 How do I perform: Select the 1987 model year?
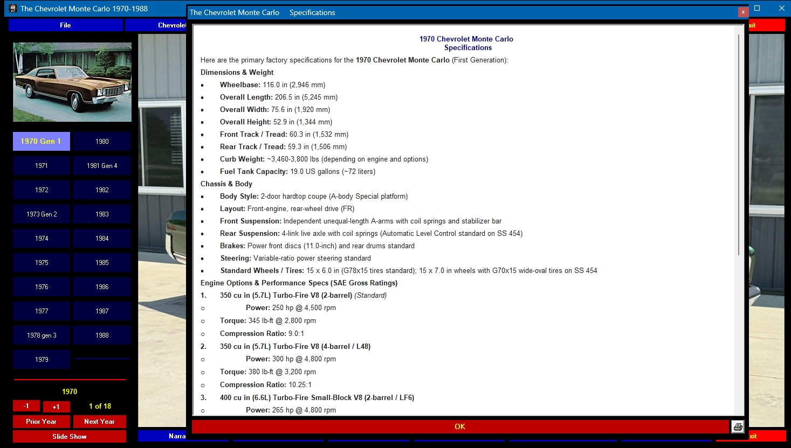tap(102, 311)
